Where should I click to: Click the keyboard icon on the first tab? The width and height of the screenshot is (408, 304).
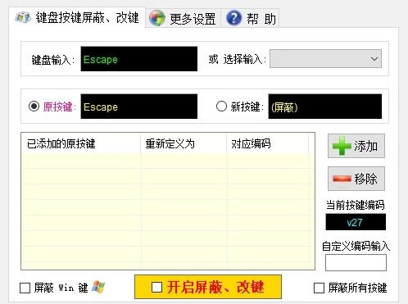tap(23, 17)
